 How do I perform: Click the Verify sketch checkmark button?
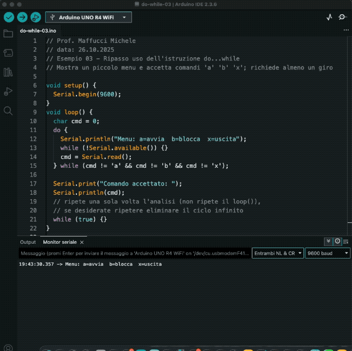click(x=8, y=17)
